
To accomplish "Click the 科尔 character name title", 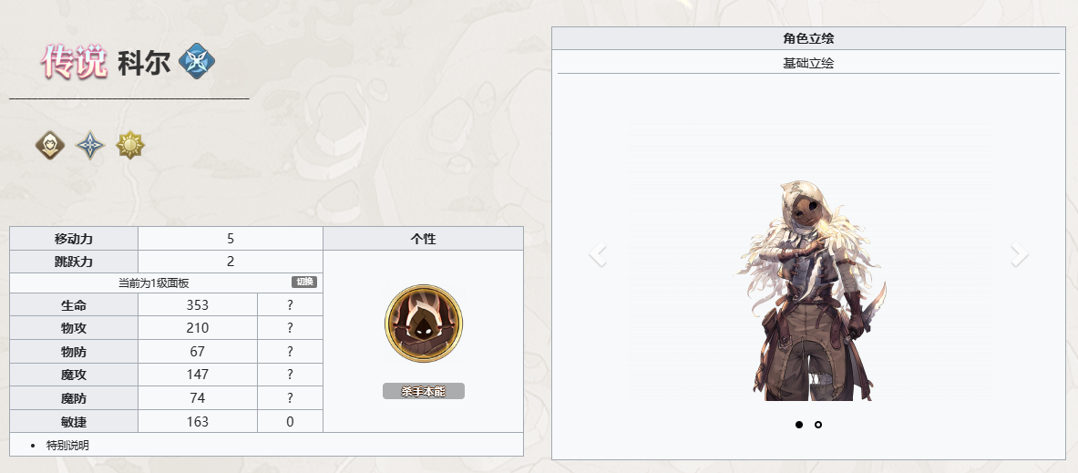I will [144, 63].
